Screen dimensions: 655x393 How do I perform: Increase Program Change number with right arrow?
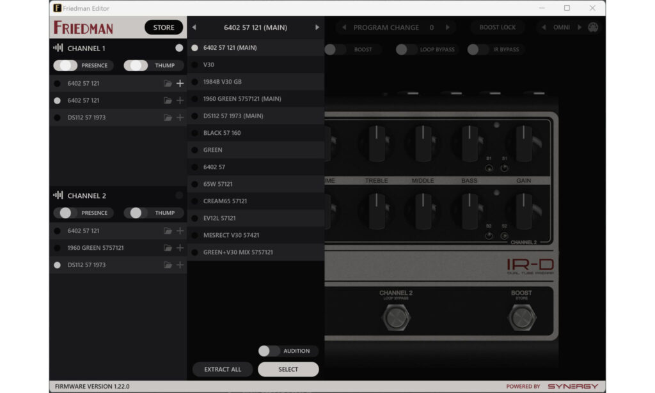coord(447,27)
